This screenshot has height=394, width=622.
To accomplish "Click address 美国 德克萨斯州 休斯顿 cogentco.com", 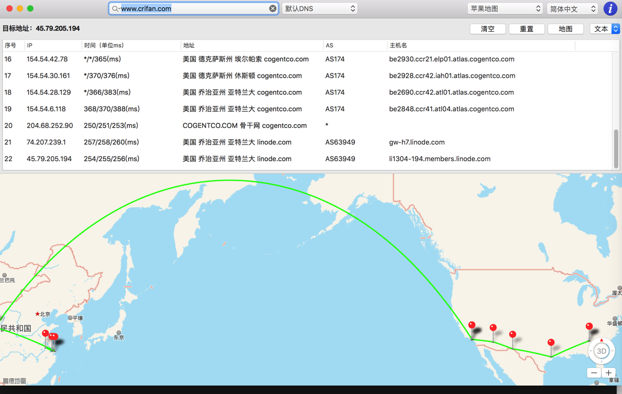I will click(x=242, y=76).
